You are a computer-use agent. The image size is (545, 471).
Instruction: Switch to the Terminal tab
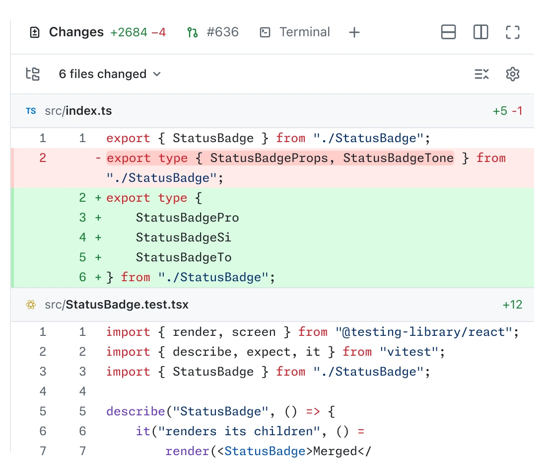[295, 32]
